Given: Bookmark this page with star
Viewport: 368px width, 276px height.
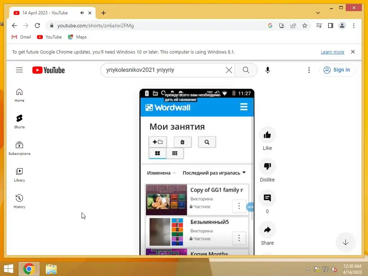Looking at the screenshot, I should point(305,26).
